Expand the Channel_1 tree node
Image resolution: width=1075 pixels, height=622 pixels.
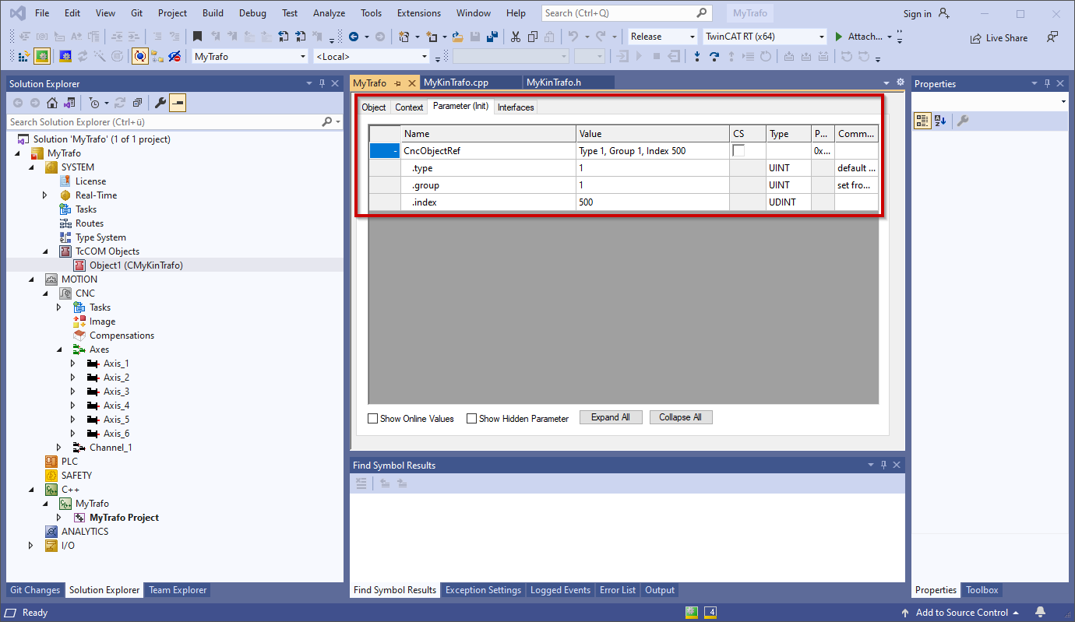pos(60,448)
